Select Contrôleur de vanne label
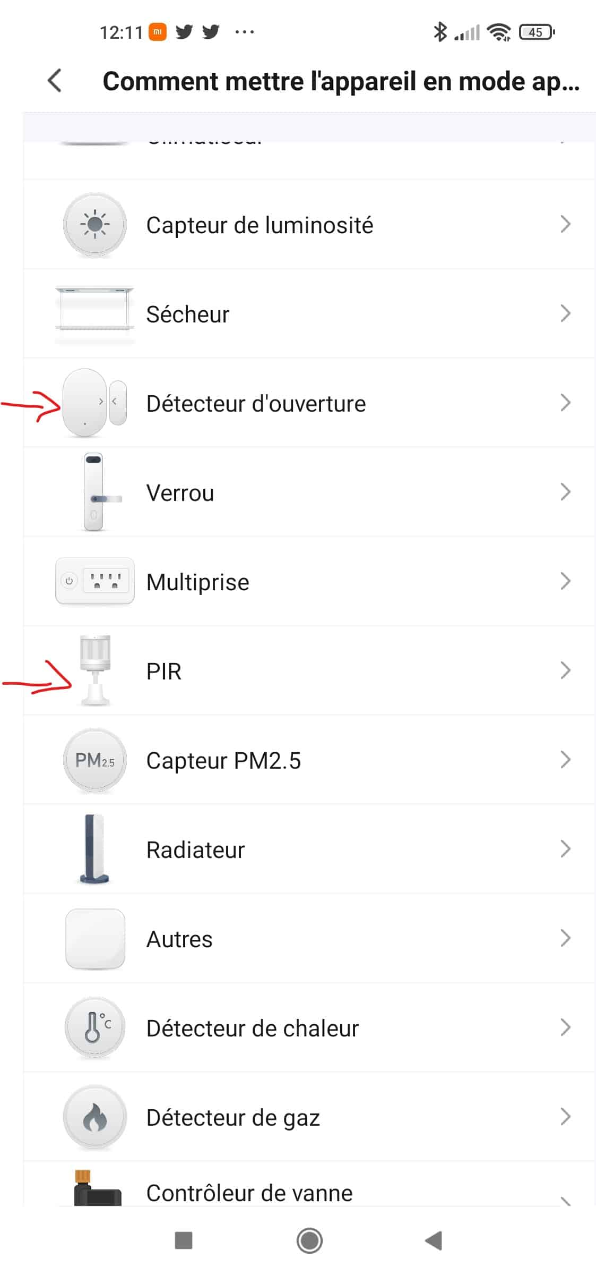The height and width of the screenshot is (1275, 596). [249, 1193]
